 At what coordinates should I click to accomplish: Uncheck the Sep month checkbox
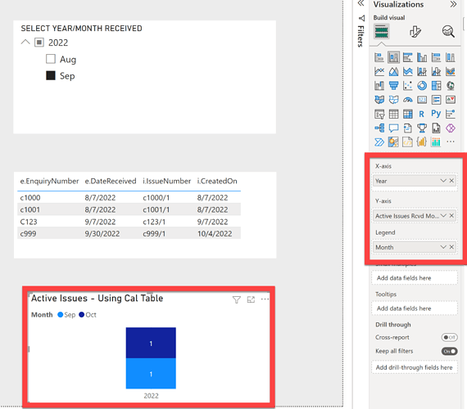click(x=51, y=75)
